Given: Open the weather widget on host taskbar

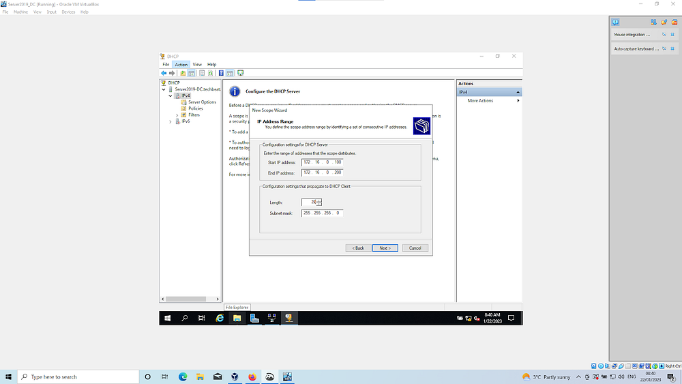Looking at the screenshot, I should click(x=546, y=376).
